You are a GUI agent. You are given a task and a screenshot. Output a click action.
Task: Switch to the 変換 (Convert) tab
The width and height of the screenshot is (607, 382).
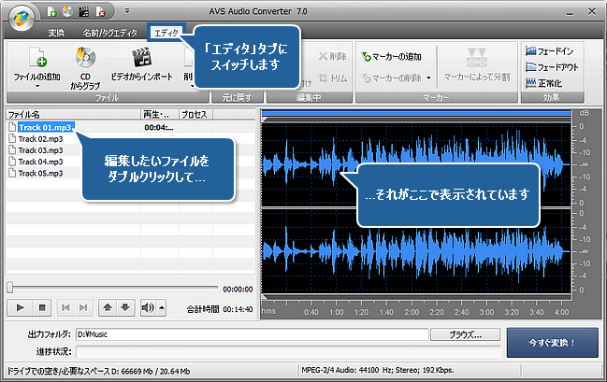(56, 32)
